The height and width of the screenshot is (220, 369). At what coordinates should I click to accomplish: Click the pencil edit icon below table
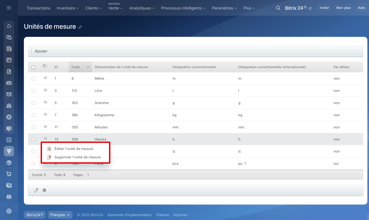pos(36,190)
